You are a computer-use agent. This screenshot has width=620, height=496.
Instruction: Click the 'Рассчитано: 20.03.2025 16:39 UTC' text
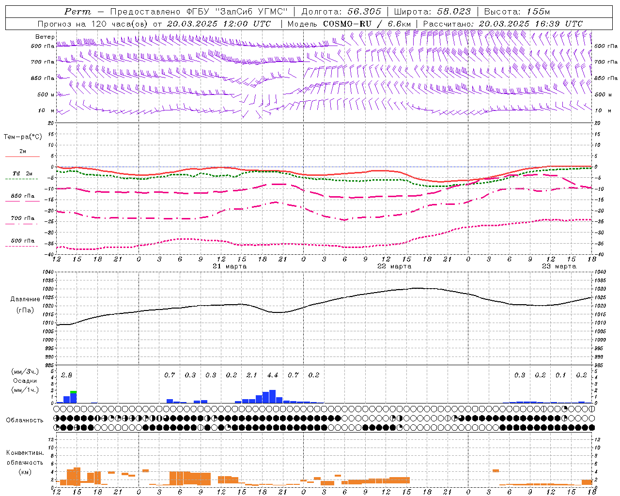[503, 24]
